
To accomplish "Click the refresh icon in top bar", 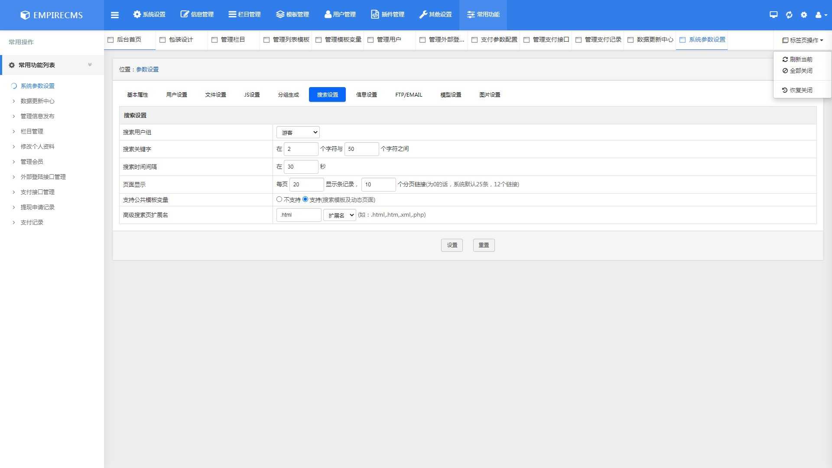I will click(x=789, y=15).
